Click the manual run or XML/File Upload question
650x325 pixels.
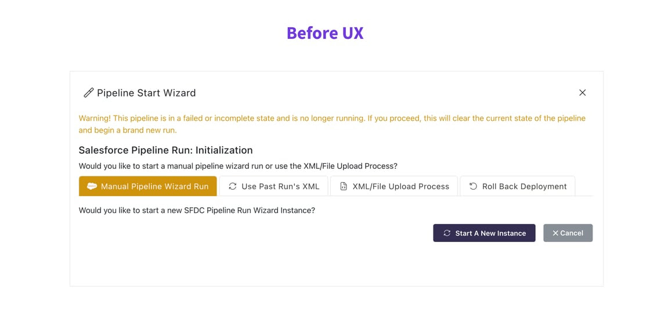coord(238,166)
